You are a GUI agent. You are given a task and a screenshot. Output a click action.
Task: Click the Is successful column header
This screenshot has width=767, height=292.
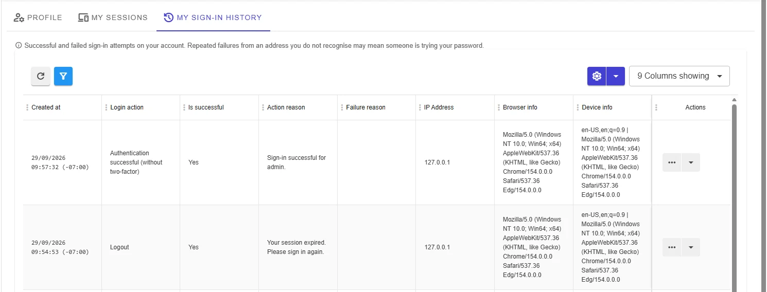tap(206, 107)
